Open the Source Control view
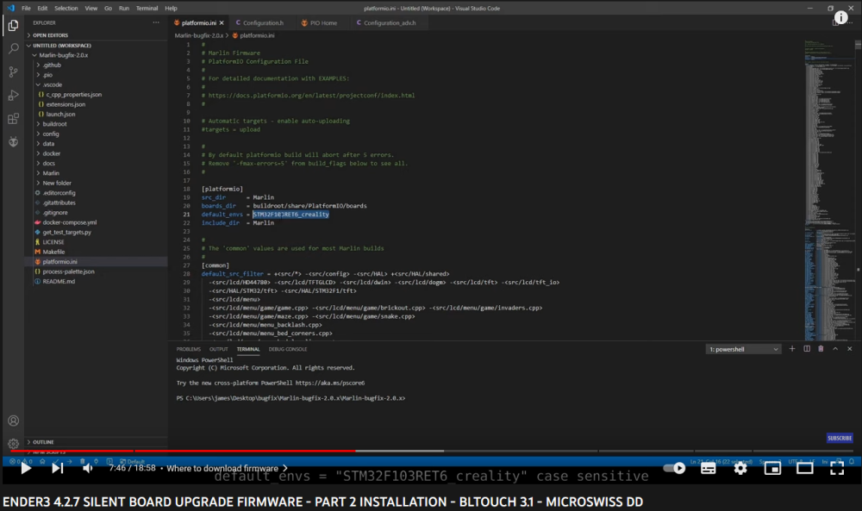The width and height of the screenshot is (862, 511). [x=13, y=72]
